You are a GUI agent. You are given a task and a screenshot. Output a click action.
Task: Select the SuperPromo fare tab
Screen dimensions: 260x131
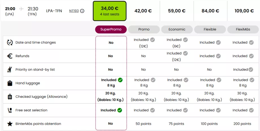[111, 29]
